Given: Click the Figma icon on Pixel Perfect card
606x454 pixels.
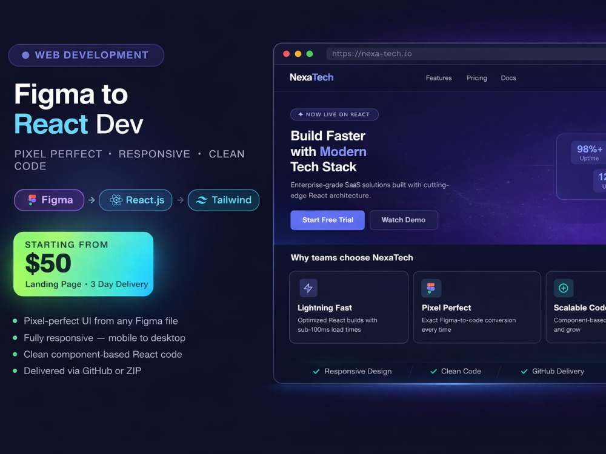Looking at the screenshot, I should click(x=431, y=288).
